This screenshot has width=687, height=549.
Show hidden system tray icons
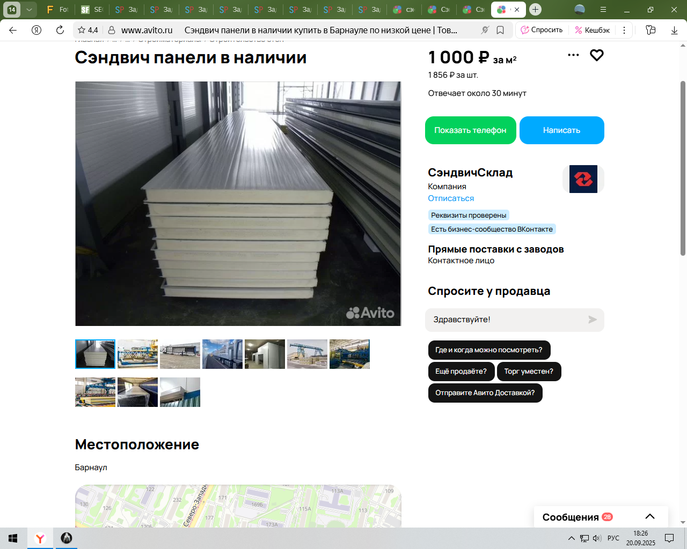571,538
